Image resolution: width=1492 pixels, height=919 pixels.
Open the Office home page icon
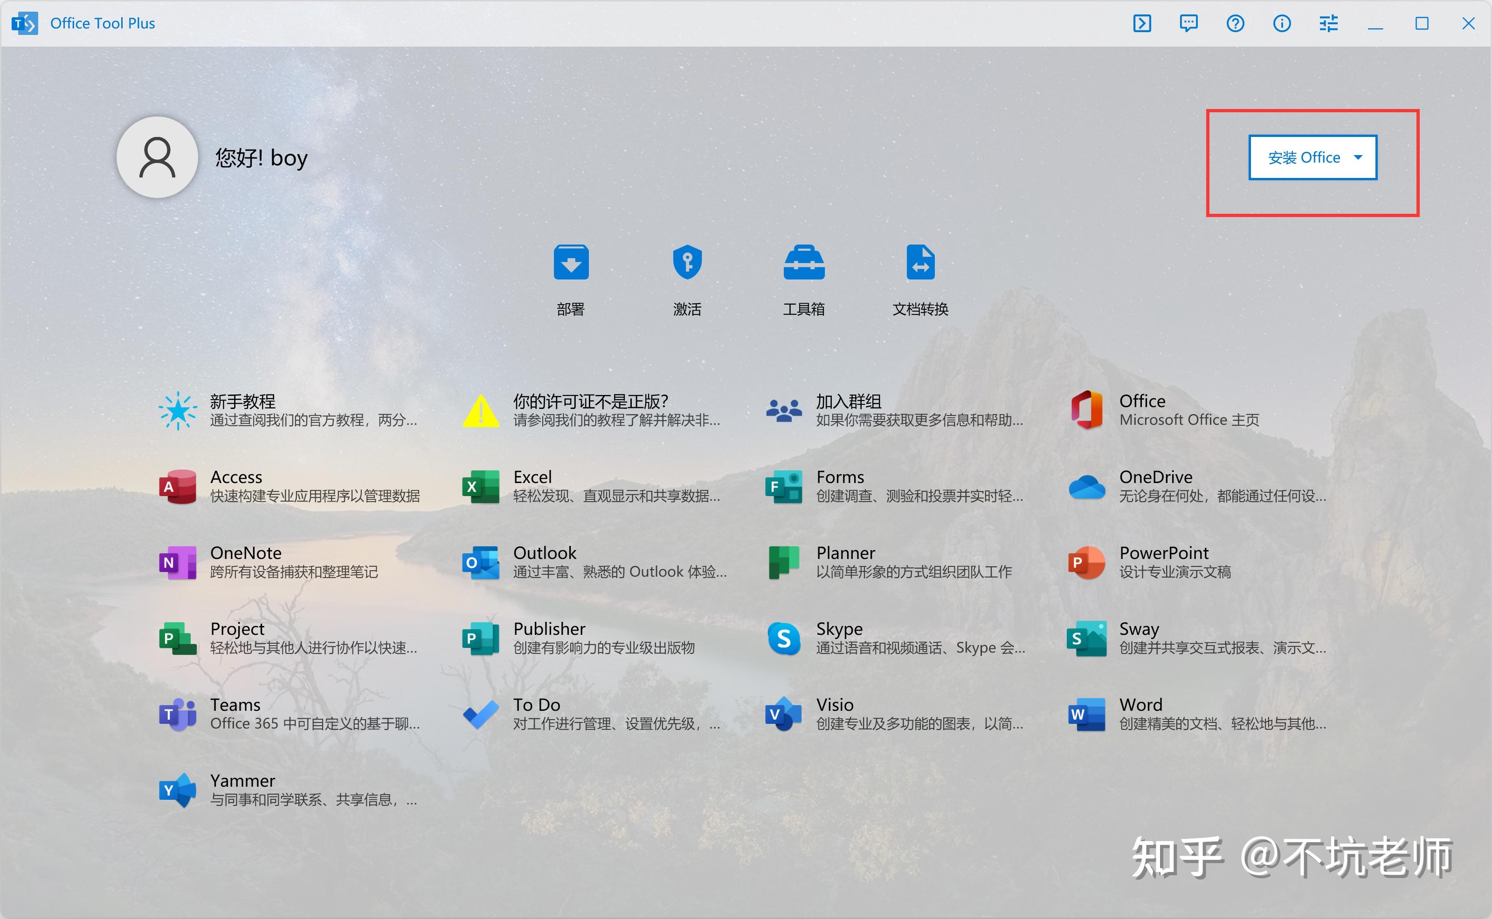(1087, 410)
